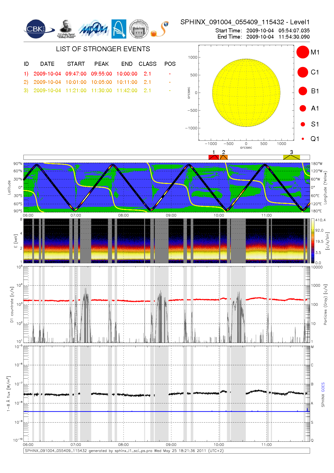Click the PEAK column header
334x473 pixels.
pos(102,64)
